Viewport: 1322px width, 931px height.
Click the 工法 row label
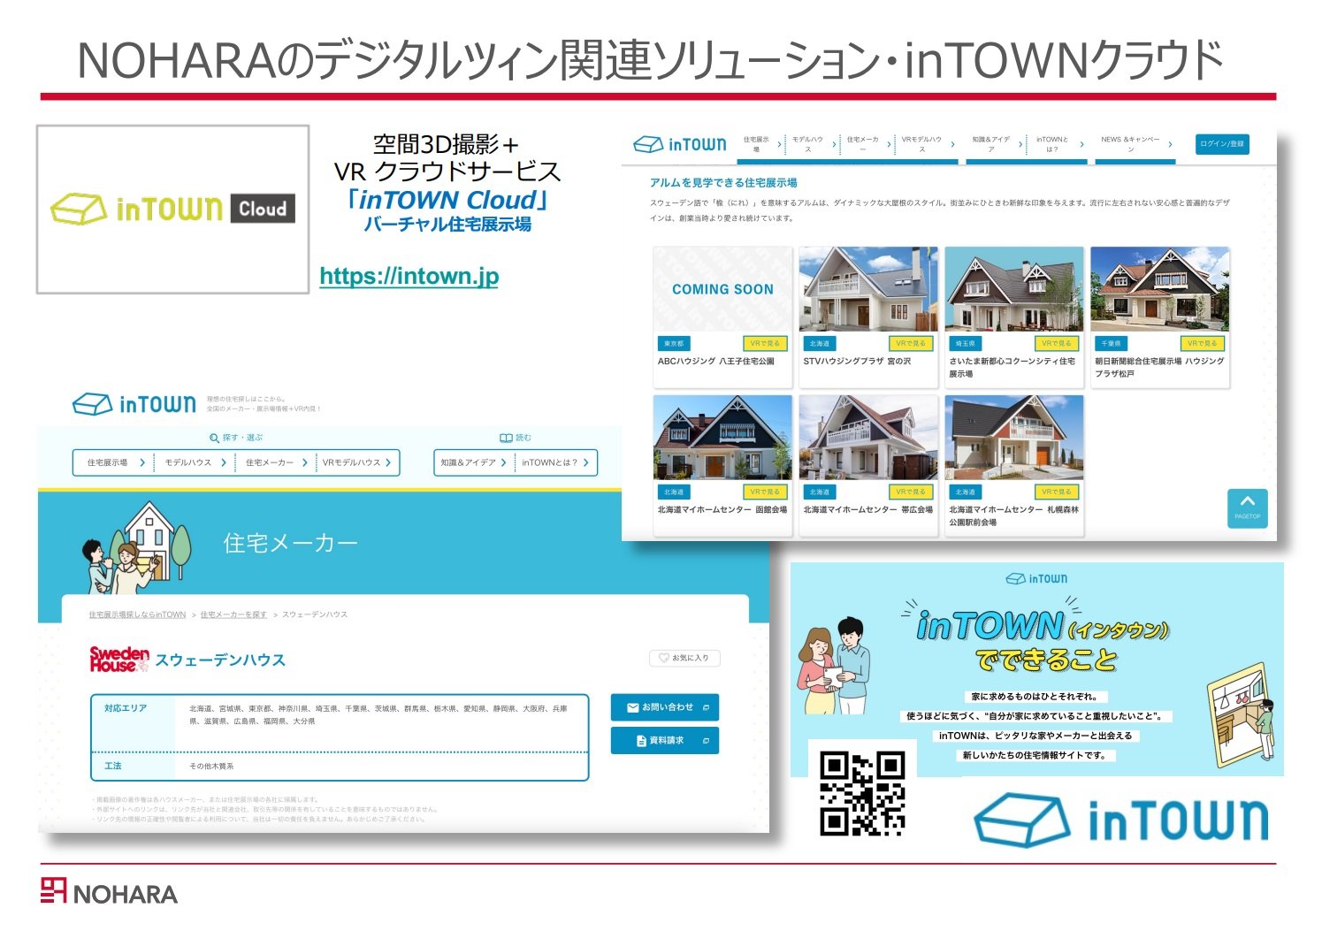[x=113, y=766]
